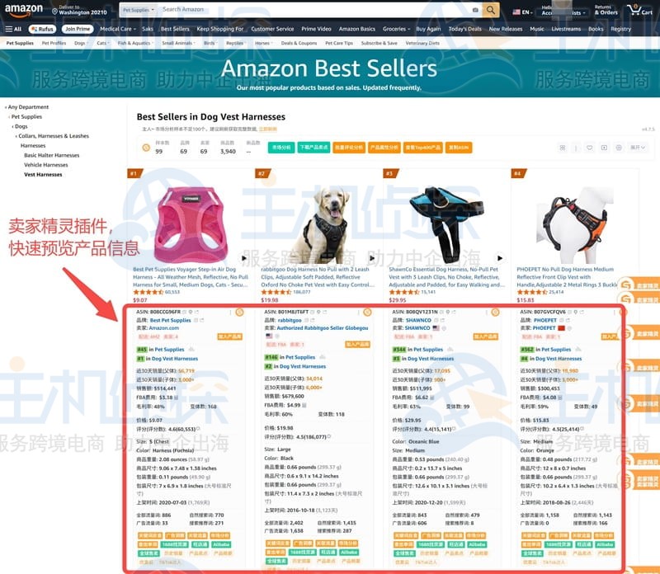Open the Today's Deals nav item

pos(464,29)
